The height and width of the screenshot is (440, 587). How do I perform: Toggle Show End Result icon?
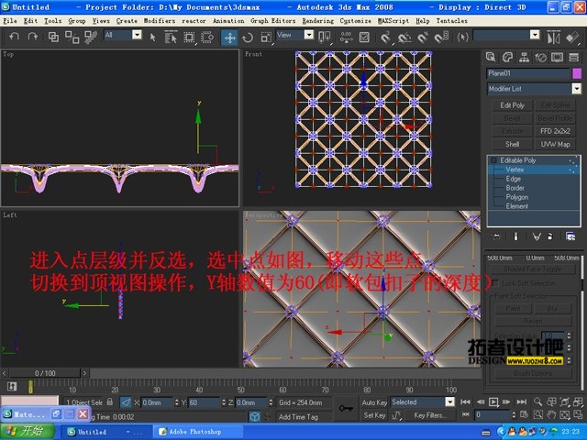[515, 236]
